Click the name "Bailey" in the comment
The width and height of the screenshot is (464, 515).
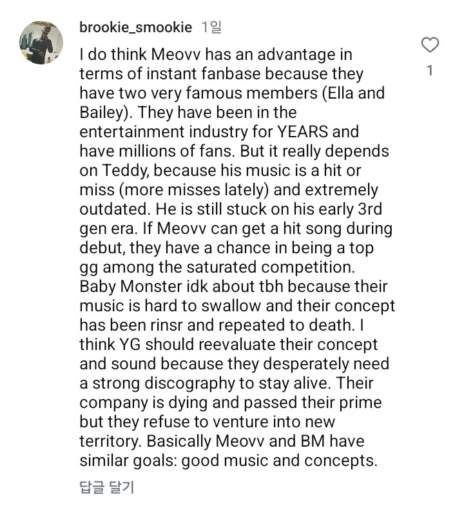(102, 113)
